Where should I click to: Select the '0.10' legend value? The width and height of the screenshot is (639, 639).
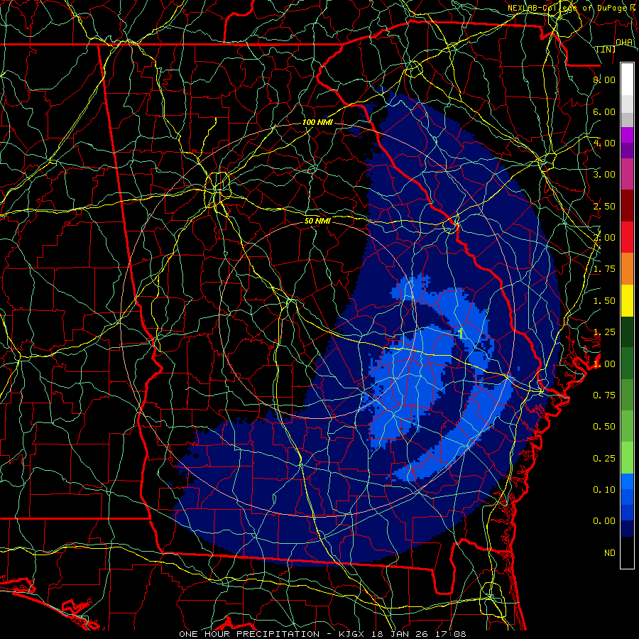[604, 489]
